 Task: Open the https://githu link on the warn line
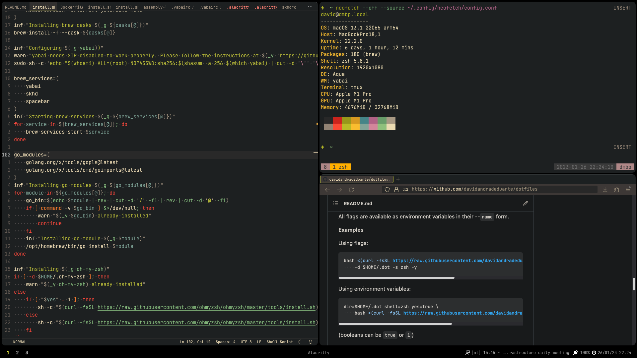(x=299, y=56)
